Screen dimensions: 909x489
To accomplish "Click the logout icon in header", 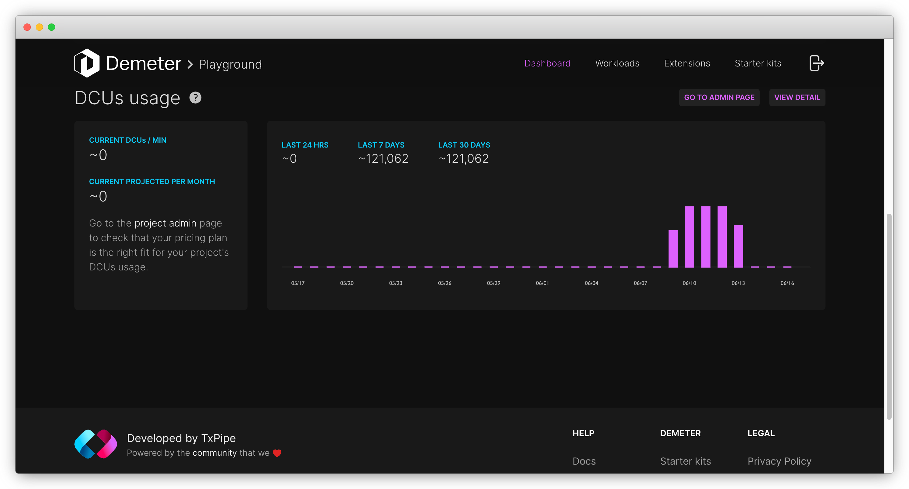I will [817, 63].
